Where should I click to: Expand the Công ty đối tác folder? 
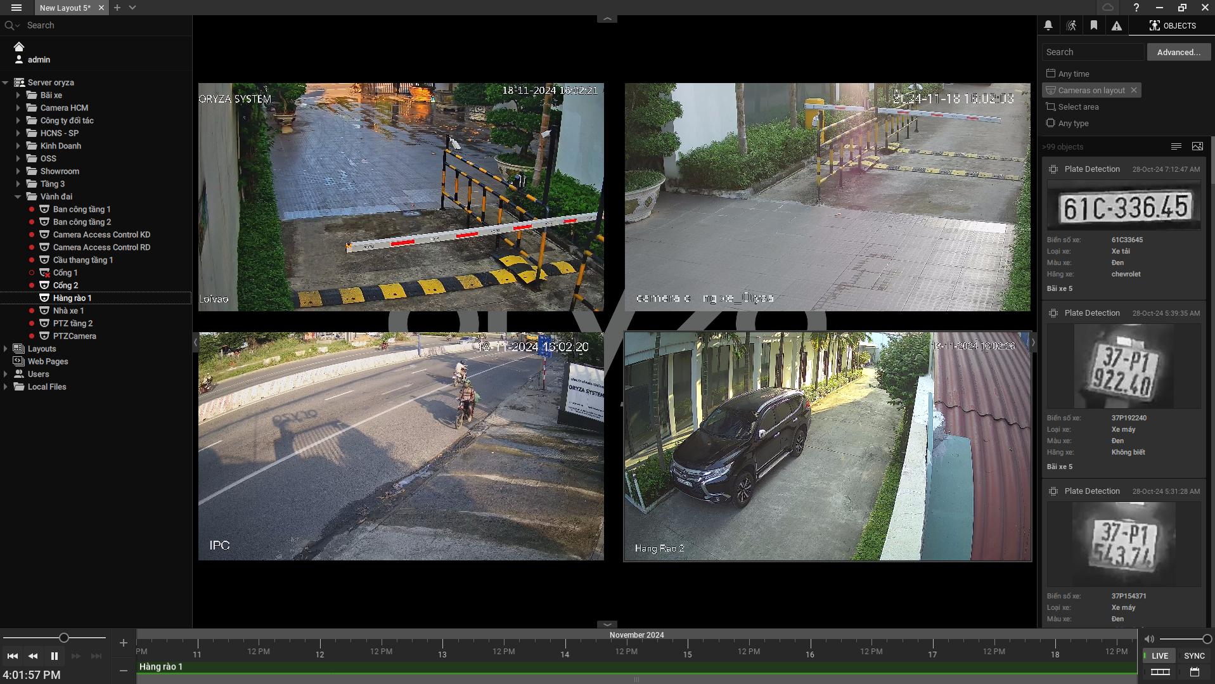(18, 120)
